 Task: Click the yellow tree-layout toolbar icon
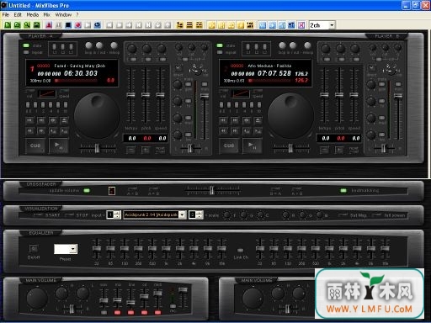179,25
